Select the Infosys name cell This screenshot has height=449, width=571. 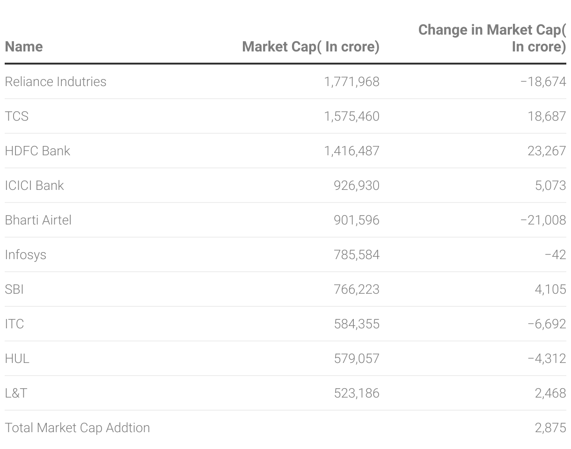point(26,255)
